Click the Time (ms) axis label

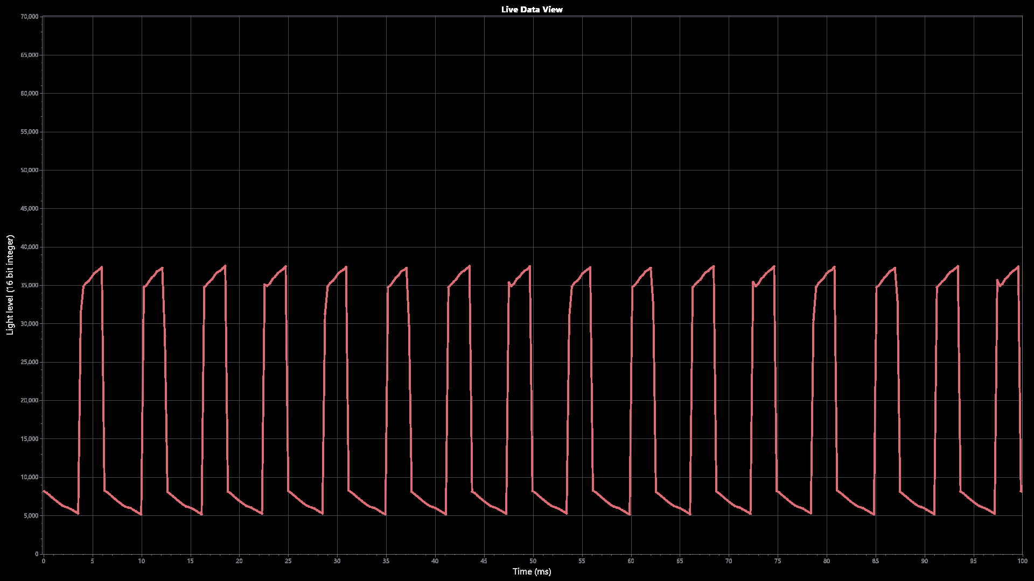point(532,571)
